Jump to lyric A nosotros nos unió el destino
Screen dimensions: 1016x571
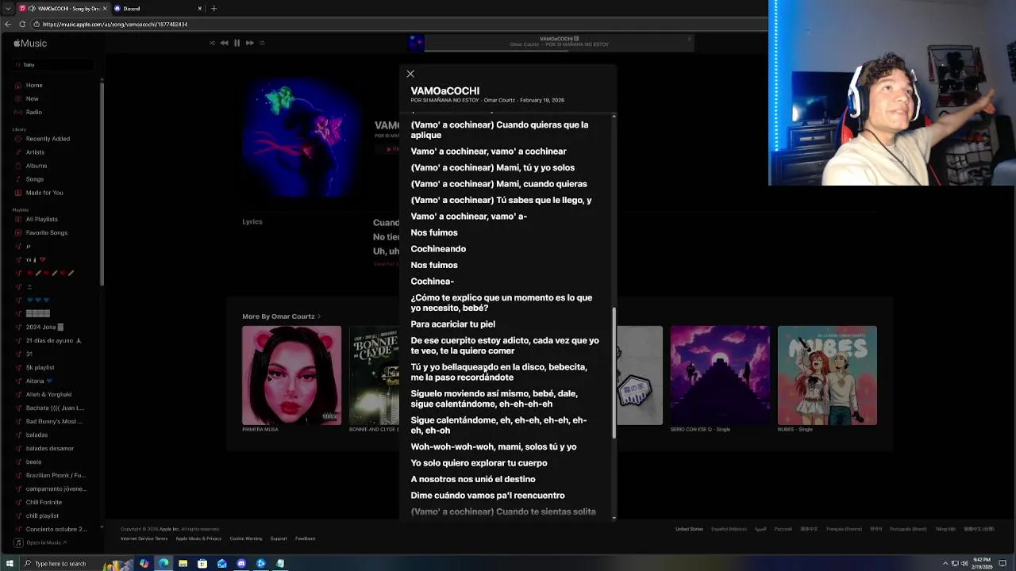473,479
